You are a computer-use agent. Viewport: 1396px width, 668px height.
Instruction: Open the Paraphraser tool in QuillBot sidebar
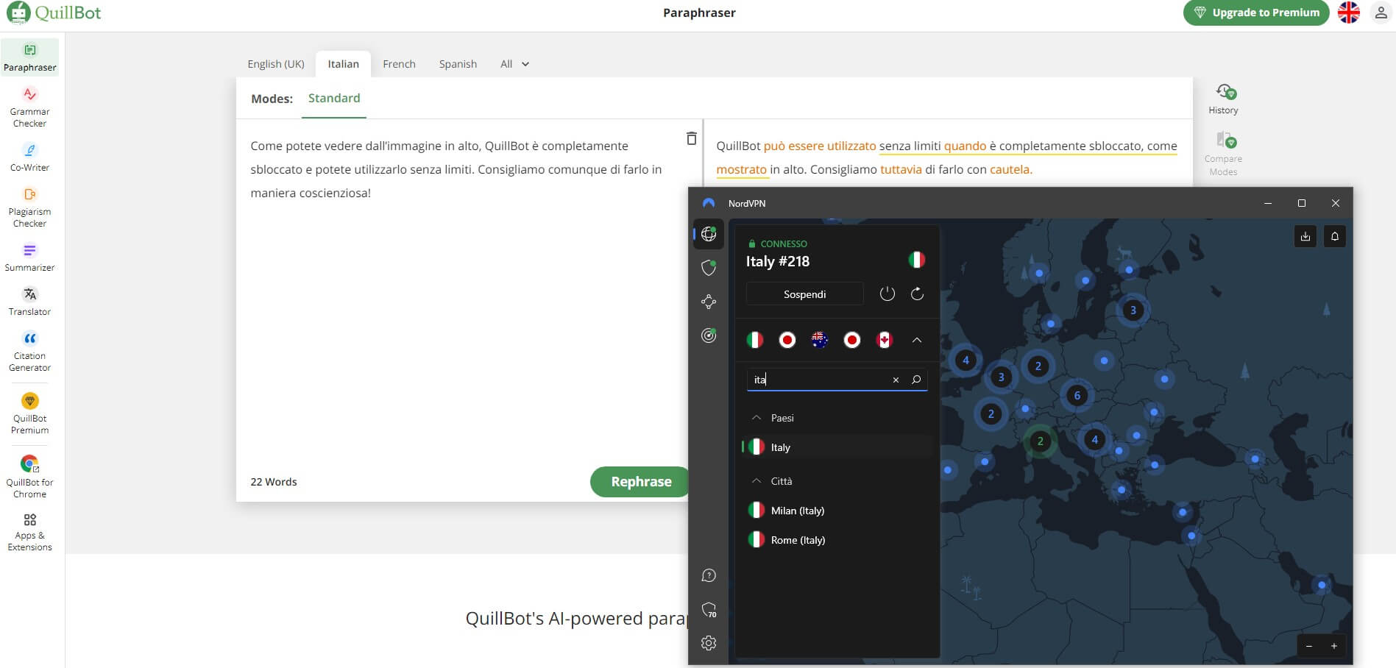click(x=29, y=57)
